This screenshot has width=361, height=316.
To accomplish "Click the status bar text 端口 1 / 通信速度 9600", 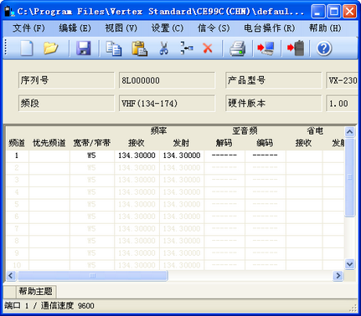I will 49,306.
